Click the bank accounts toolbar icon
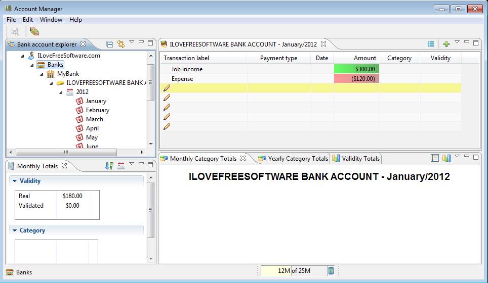Viewport: 488px width, 283px height. coord(34,31)
